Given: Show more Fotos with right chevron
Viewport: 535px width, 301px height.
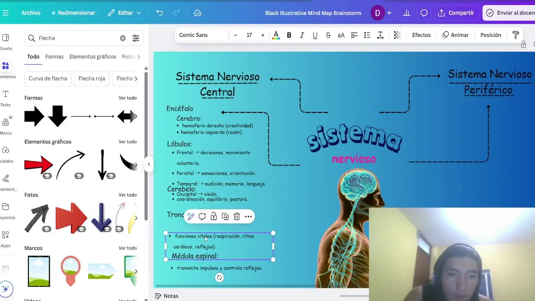Looking at the screenshot, I should coord(136,218).
